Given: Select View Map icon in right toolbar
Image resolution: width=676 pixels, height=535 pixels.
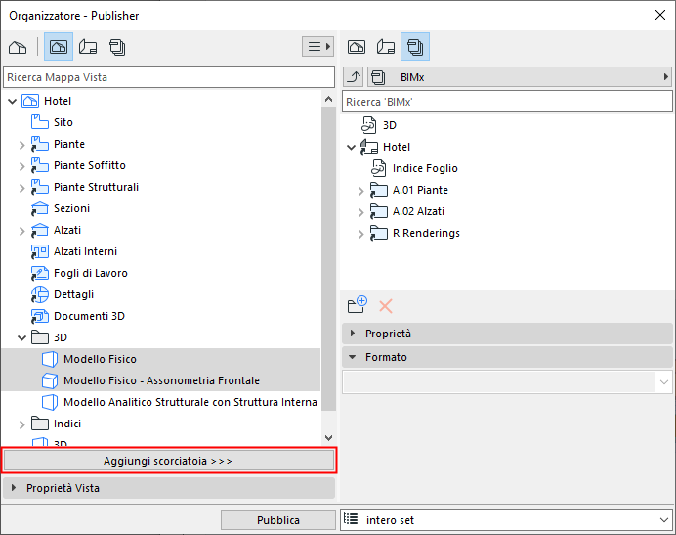Looking at the screenshot, I should coord(357,47).
